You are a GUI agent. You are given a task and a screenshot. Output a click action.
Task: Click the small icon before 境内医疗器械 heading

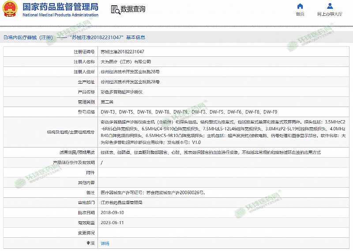(5, 38)
